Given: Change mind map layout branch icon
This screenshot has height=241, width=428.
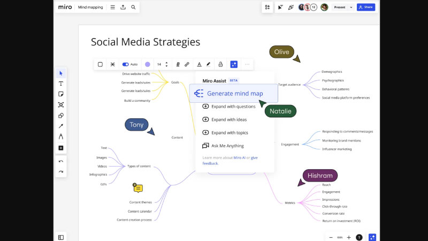Looking at the screenshot, I should [112, 64].
